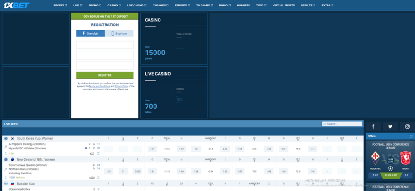
Task: Select By phone registration tab
Action: tap(119, 34)
